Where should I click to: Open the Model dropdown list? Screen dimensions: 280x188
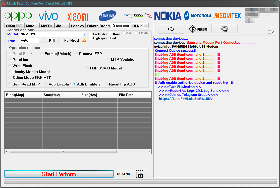click(84, 34)
